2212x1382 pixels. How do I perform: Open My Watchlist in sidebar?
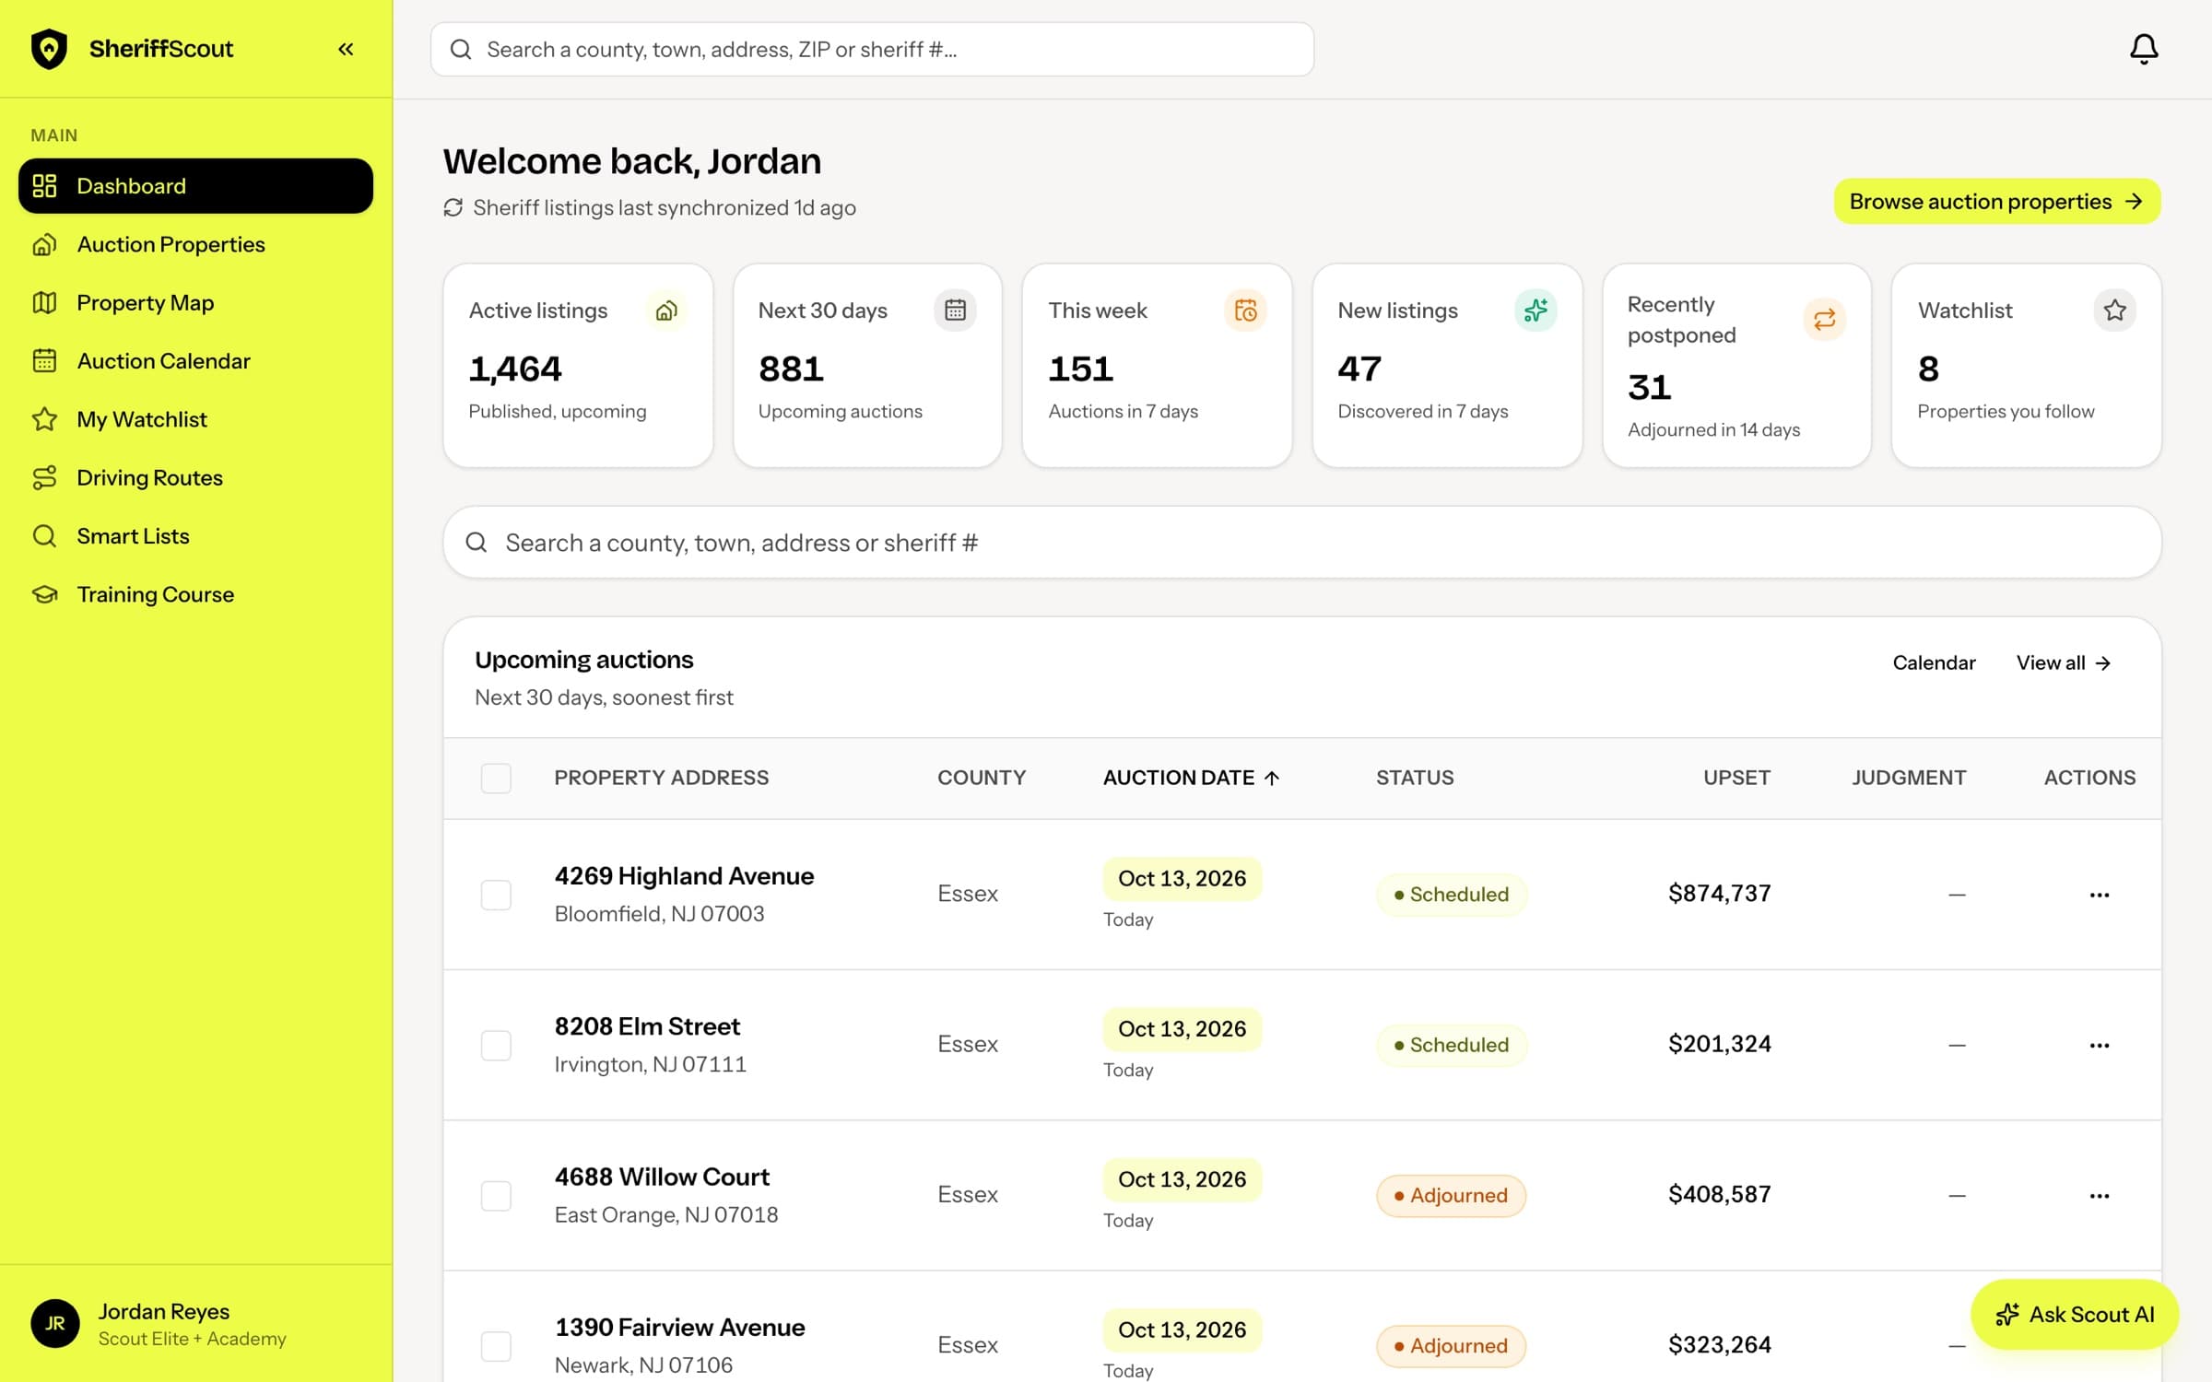point(195,419)
